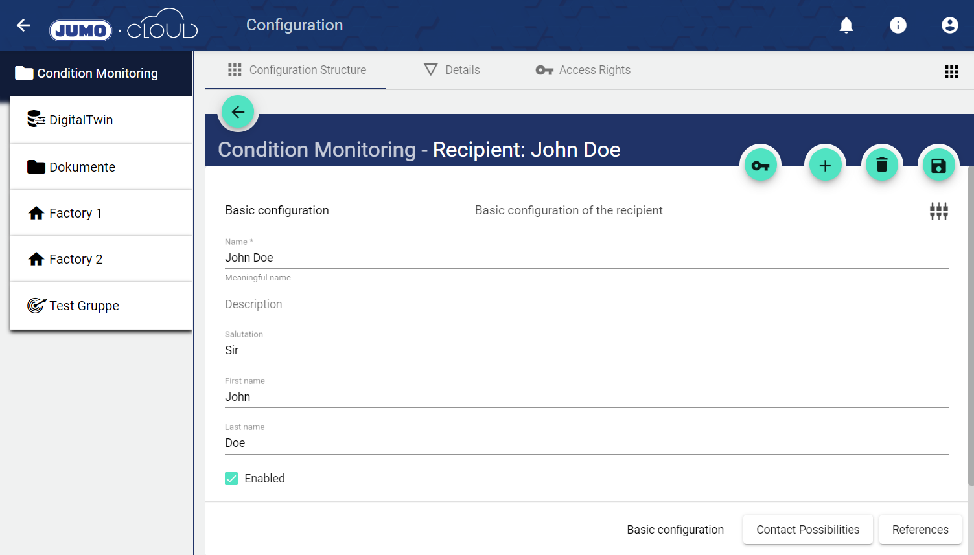Delete recipient with trash icon button
Screen dimensions: 974x555
[x=881, y=166]
